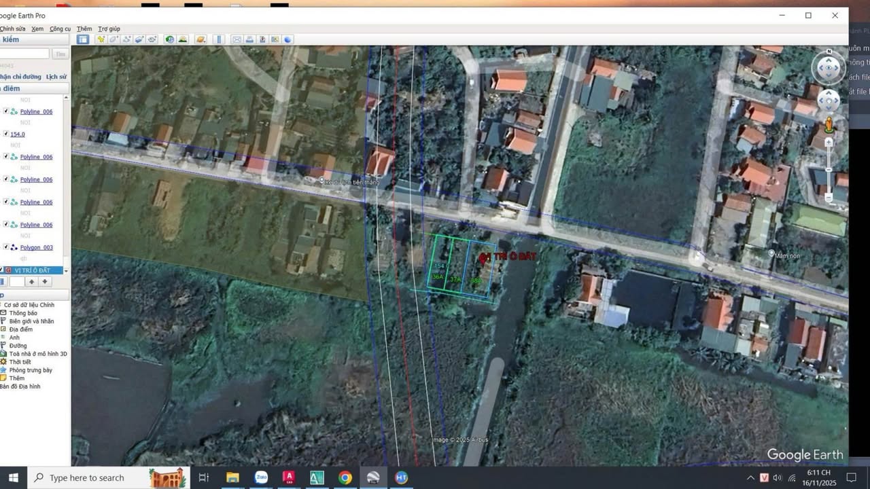Click the move-down arrow below places list
Image resolution: width=870 pixels, height=489 pixels.
[45, 282]
